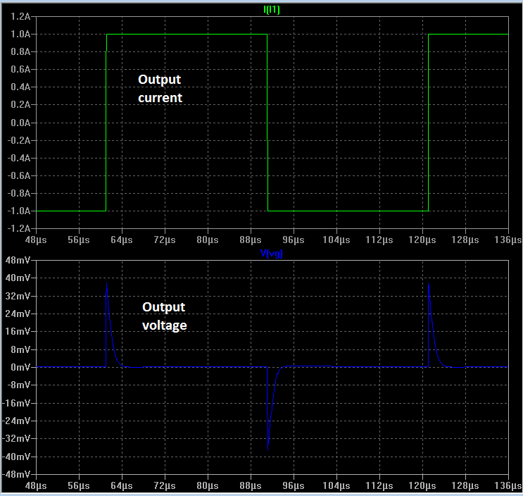The width and height of the screenshot is (523, 496).
Task: Click the 0.6A tick label on the current axis
Action: click(x=20, y=69)
